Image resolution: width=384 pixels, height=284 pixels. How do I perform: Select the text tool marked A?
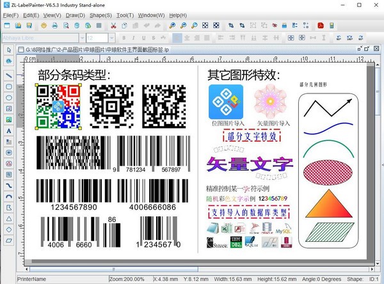(x=9, y=130)
